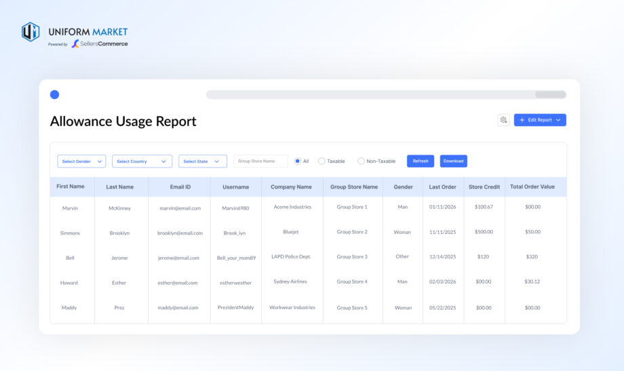Click the Refresh button
624x371 pixels.
pyautogui.click(x=421, y=161)
